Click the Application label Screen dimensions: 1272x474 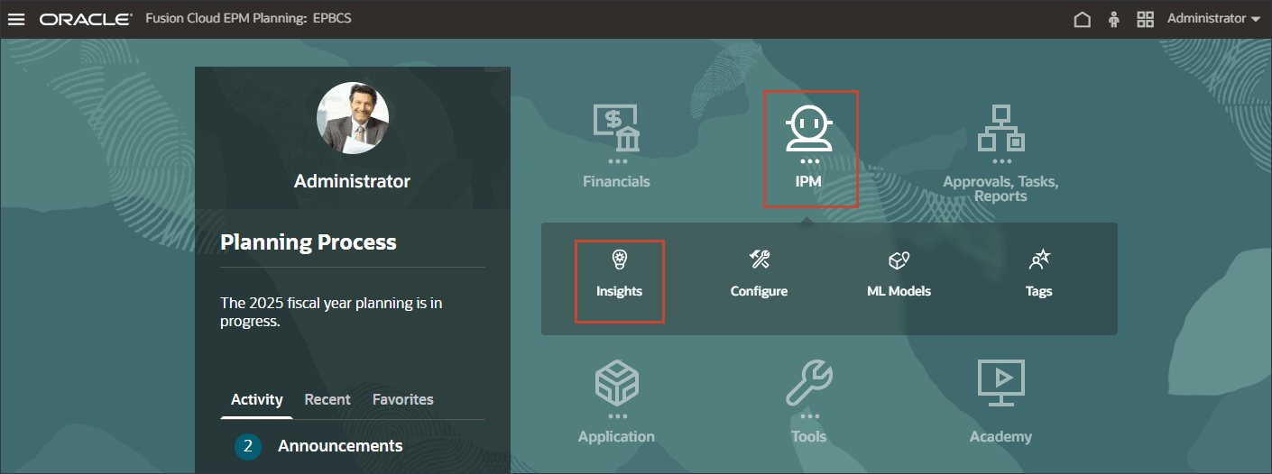tap(616, 436)
